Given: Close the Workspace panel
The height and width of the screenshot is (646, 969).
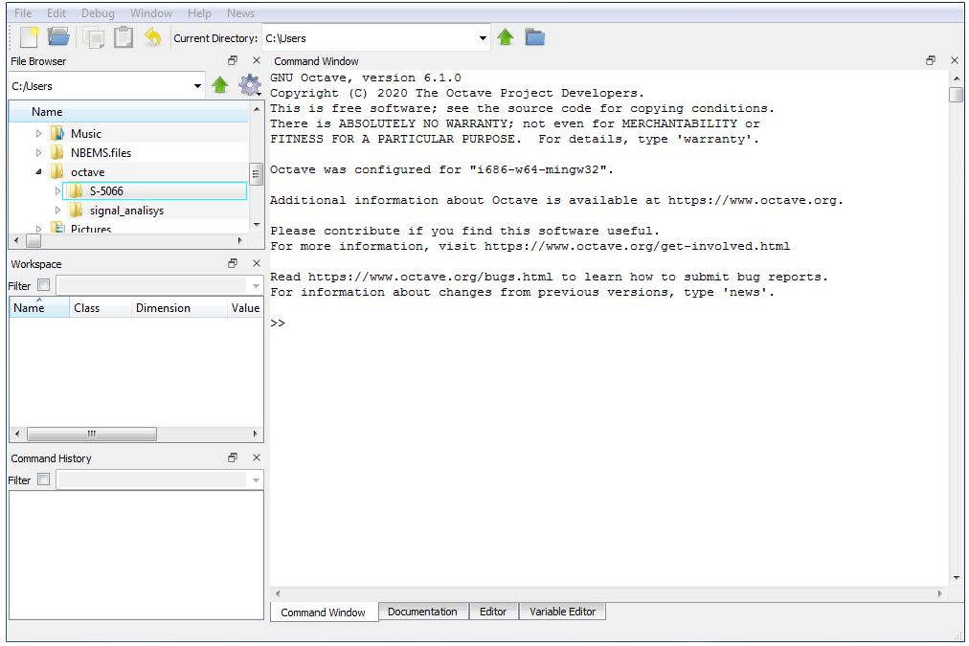Looking at the screenshot, I should pyautogui.click(x=257, y=263).
